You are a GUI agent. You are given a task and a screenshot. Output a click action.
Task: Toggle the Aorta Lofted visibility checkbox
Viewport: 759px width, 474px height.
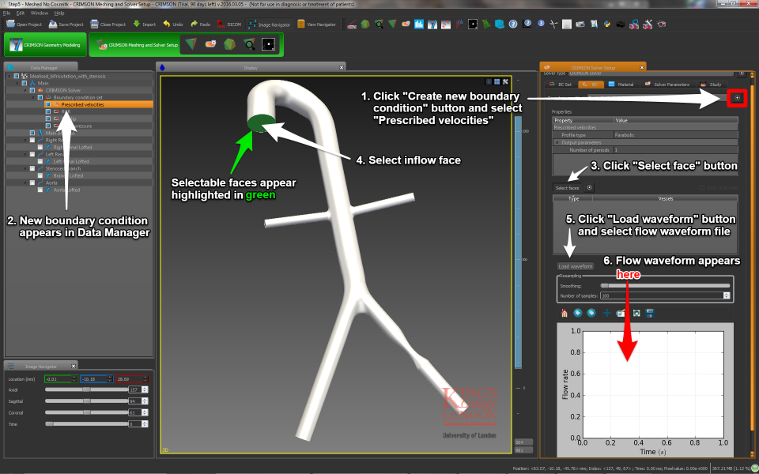pos(40,190)
